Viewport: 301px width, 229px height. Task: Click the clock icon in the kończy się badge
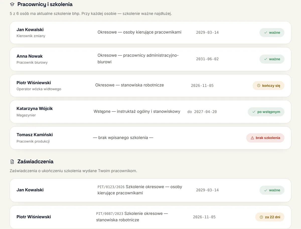(259, 86)
